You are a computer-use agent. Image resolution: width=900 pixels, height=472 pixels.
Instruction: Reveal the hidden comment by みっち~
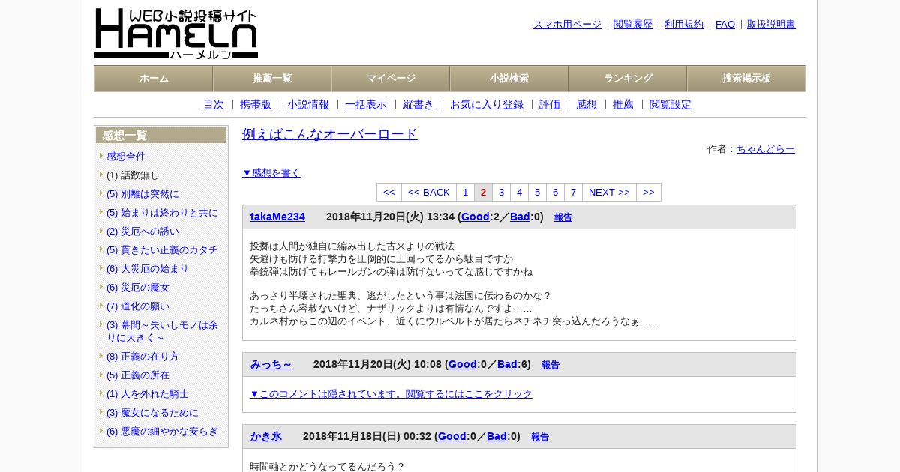tap(391, 394)
